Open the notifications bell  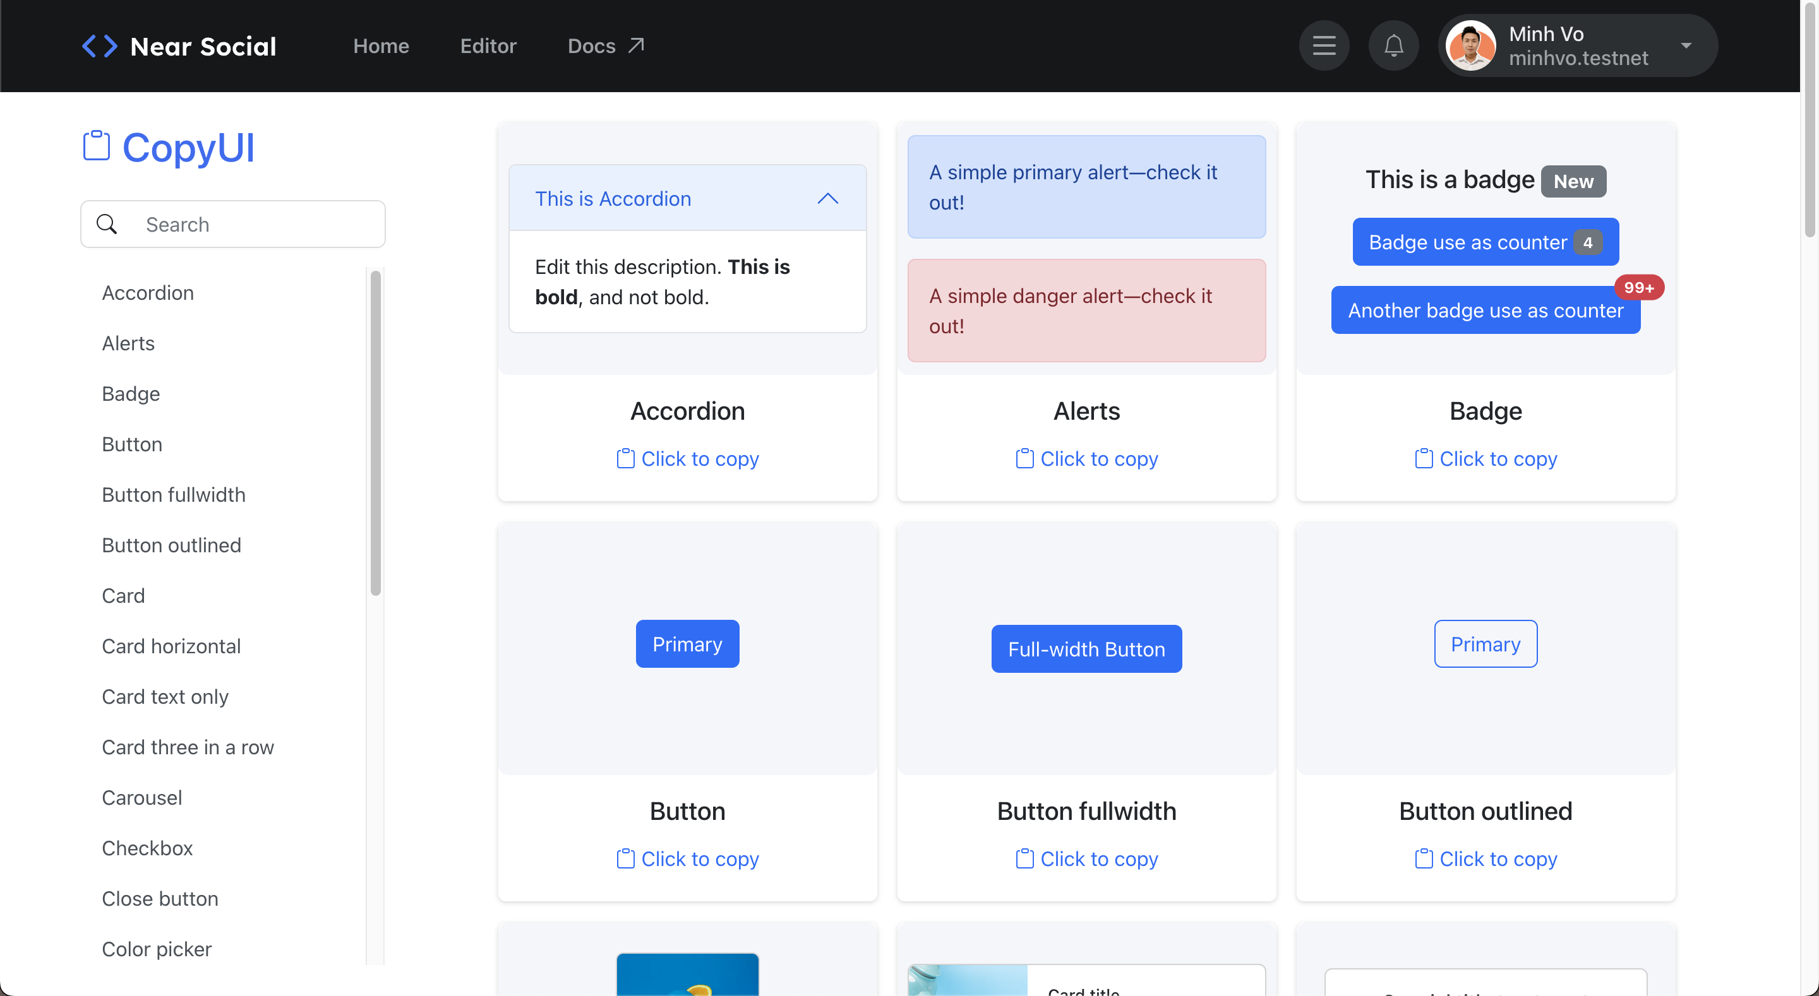point(1393,46)
